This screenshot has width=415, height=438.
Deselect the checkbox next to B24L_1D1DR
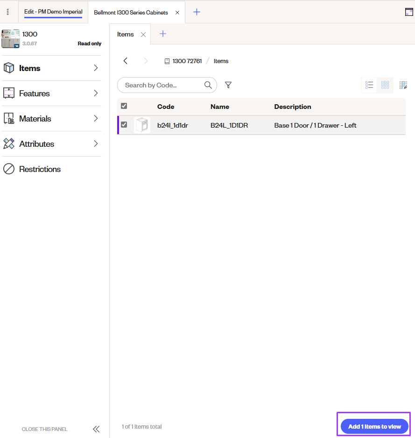tap(124, 124)
